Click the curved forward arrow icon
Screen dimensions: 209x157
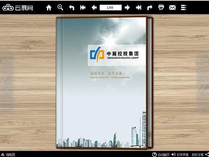(150, 8)
